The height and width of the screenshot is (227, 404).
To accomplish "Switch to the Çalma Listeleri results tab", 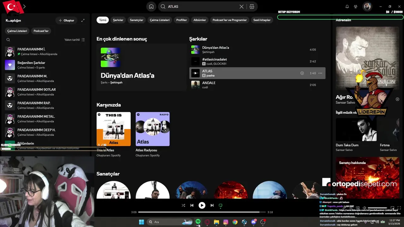I will pos(160,20).
